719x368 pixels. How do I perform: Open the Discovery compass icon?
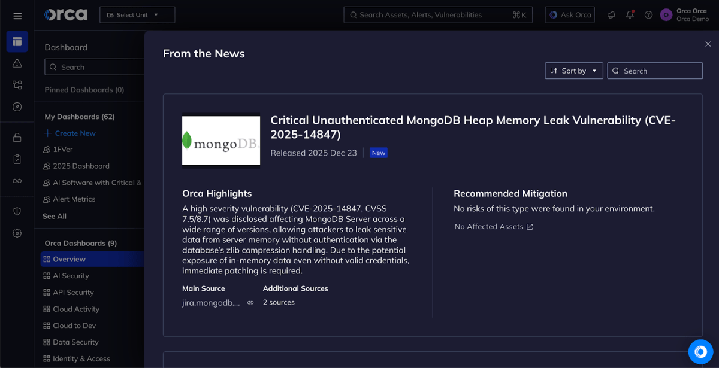(17, 107)
